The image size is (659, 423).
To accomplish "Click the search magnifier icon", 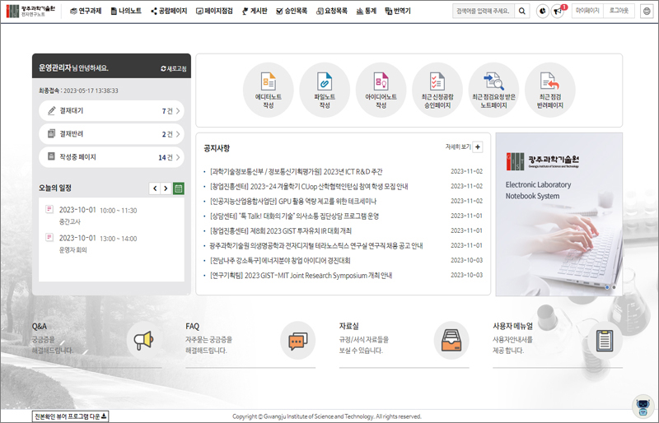I will point(523,11).
